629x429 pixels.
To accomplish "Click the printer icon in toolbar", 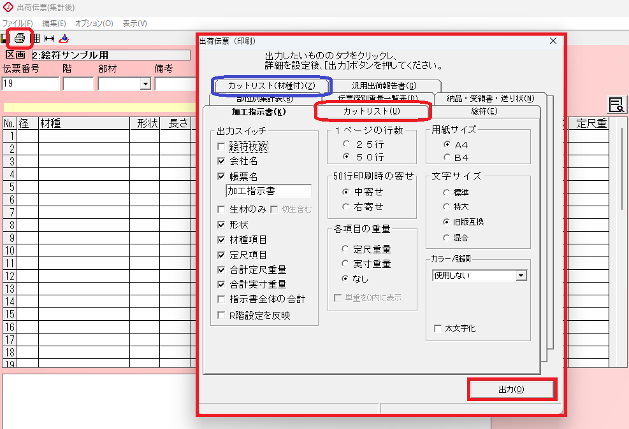I will pyautogui.click(x=20, y=38).
